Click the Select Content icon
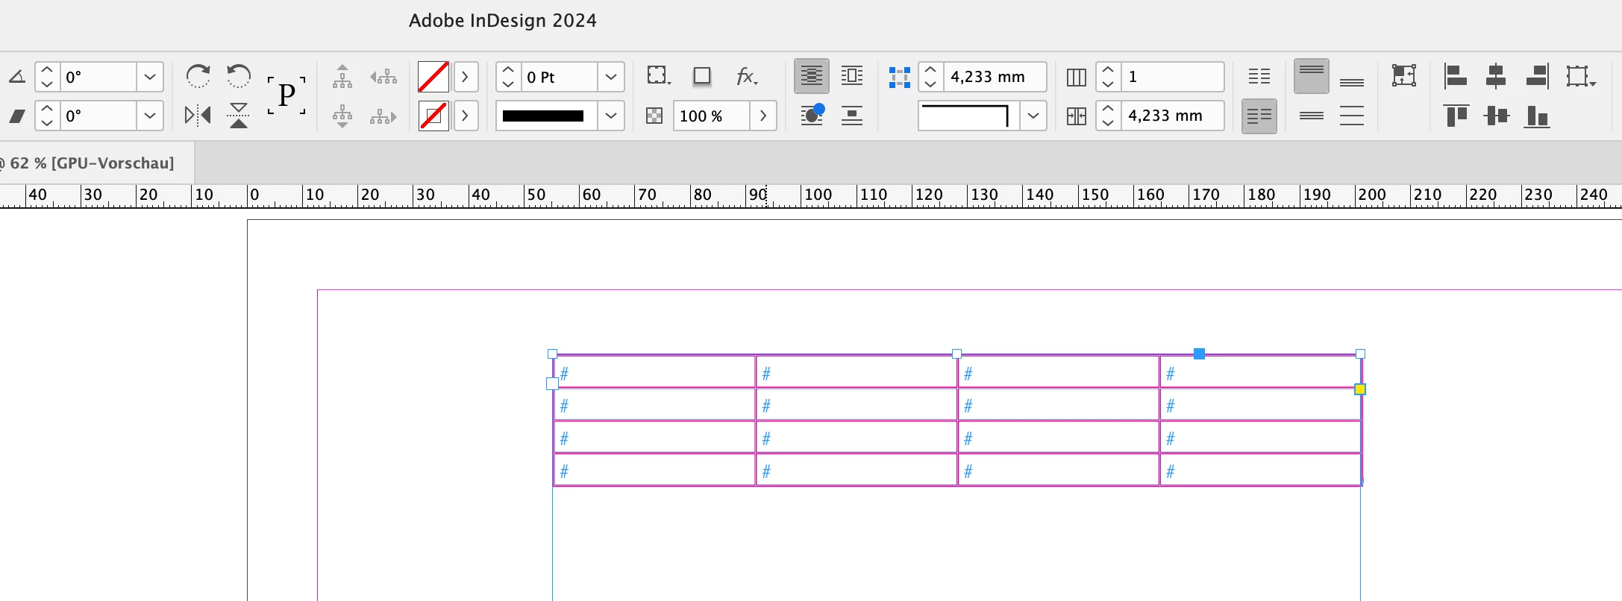The image size is (1622, 601). 342,116
